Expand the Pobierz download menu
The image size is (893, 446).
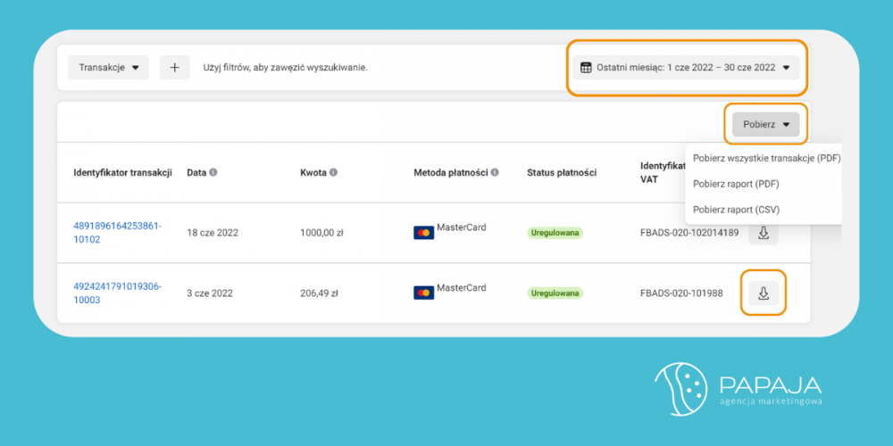click(765, 124)
